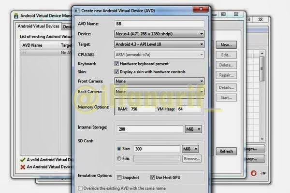Click the Refresh button in AVD Manager
This screenshot has width=290, height=193.
226,151
